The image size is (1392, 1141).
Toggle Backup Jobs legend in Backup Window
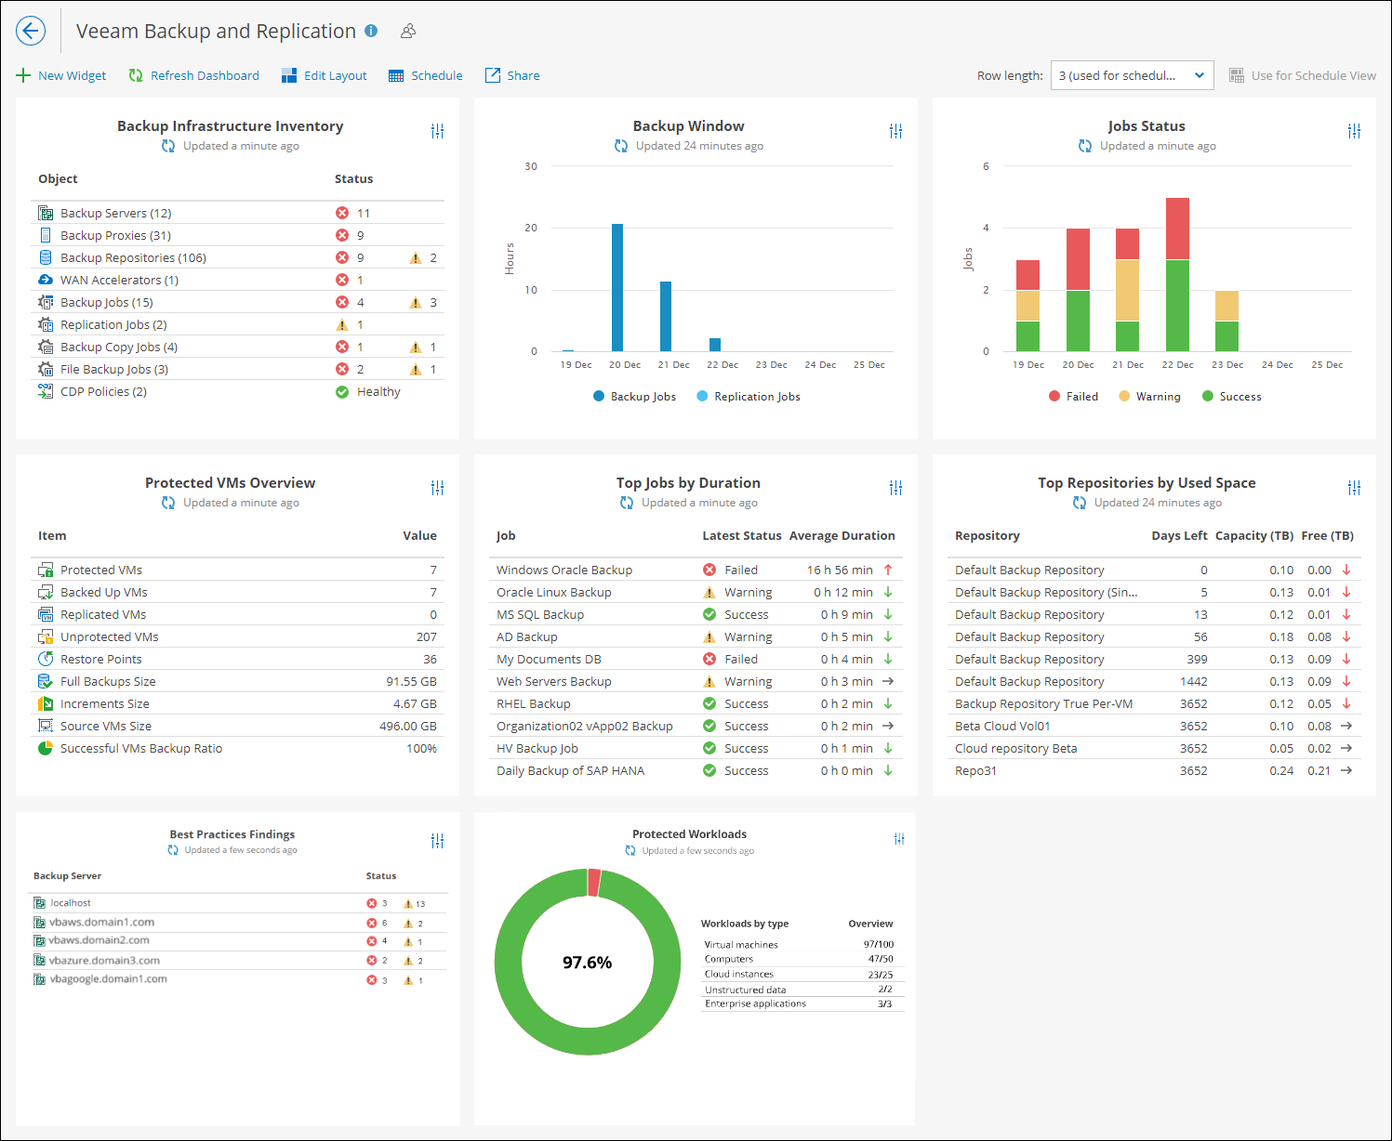634,397
